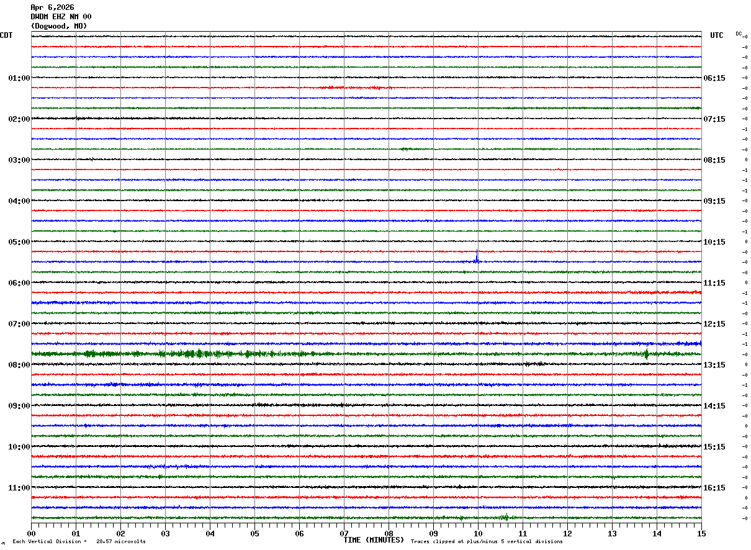Click minute tick label "01" on time axis

[x=76, y=533]
